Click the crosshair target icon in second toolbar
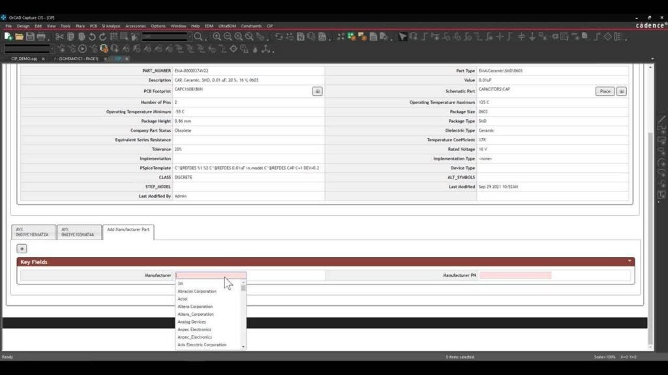This screenshot has width=668, height=375. pyautogui.click(x=233, y=49)
